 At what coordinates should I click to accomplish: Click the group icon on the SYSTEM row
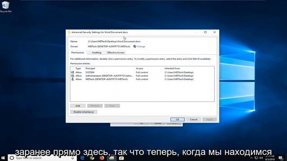pyautogui.click(x=73, y=72)
